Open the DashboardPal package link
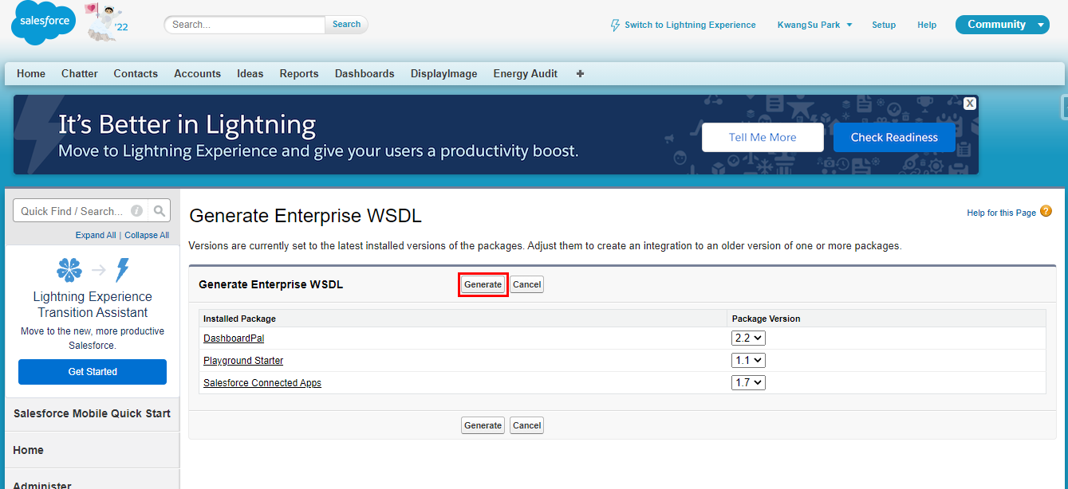 (234, 338)
